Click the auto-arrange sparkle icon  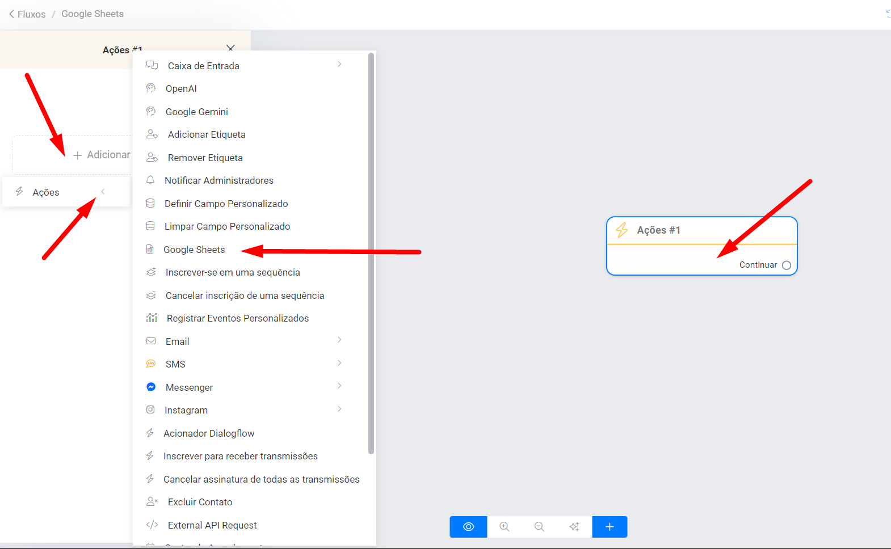[574, 527]
